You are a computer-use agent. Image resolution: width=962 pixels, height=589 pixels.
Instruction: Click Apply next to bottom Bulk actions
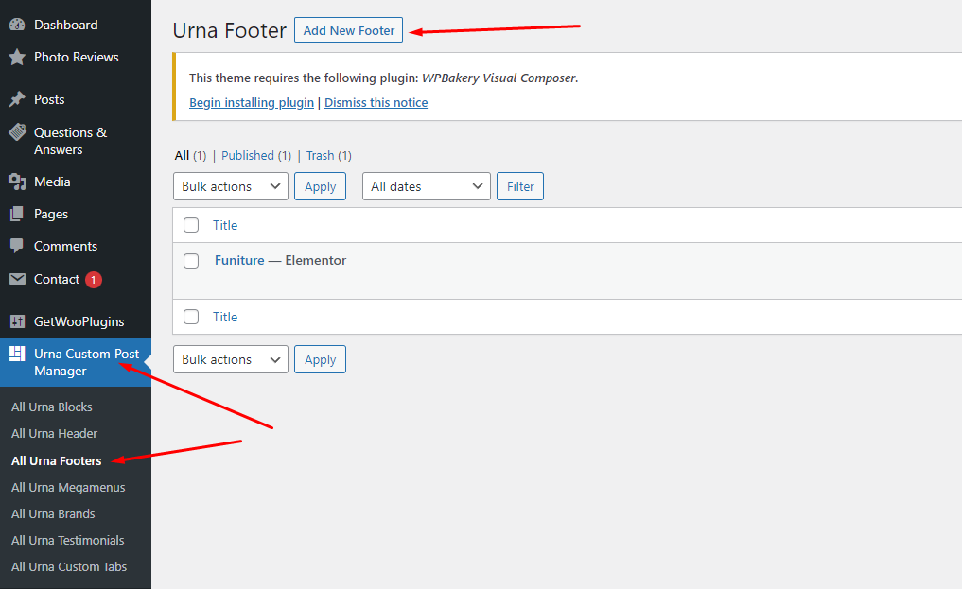pyautogui.click(x=321, y=360)
